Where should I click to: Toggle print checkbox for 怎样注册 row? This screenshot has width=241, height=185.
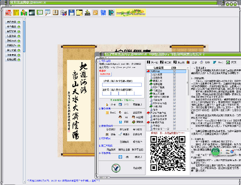[175, 71]
